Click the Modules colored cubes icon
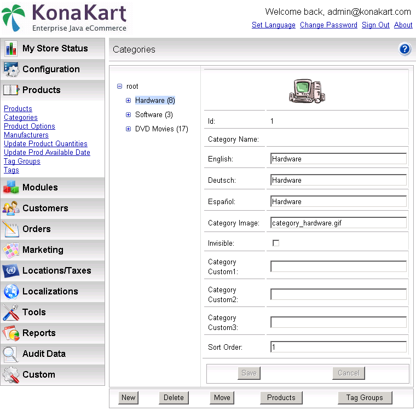 pyautogui.click(x=11, y=187)
